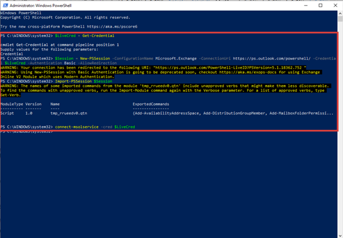
Task: Click the 'Get-Credential' command text
Action: pos(98,36)
